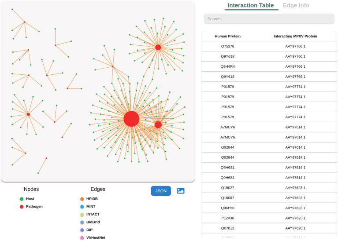Click the red Pathogen legend dot
The width and height of the screenshot is (338, 241).
click(x=22, y=207)
